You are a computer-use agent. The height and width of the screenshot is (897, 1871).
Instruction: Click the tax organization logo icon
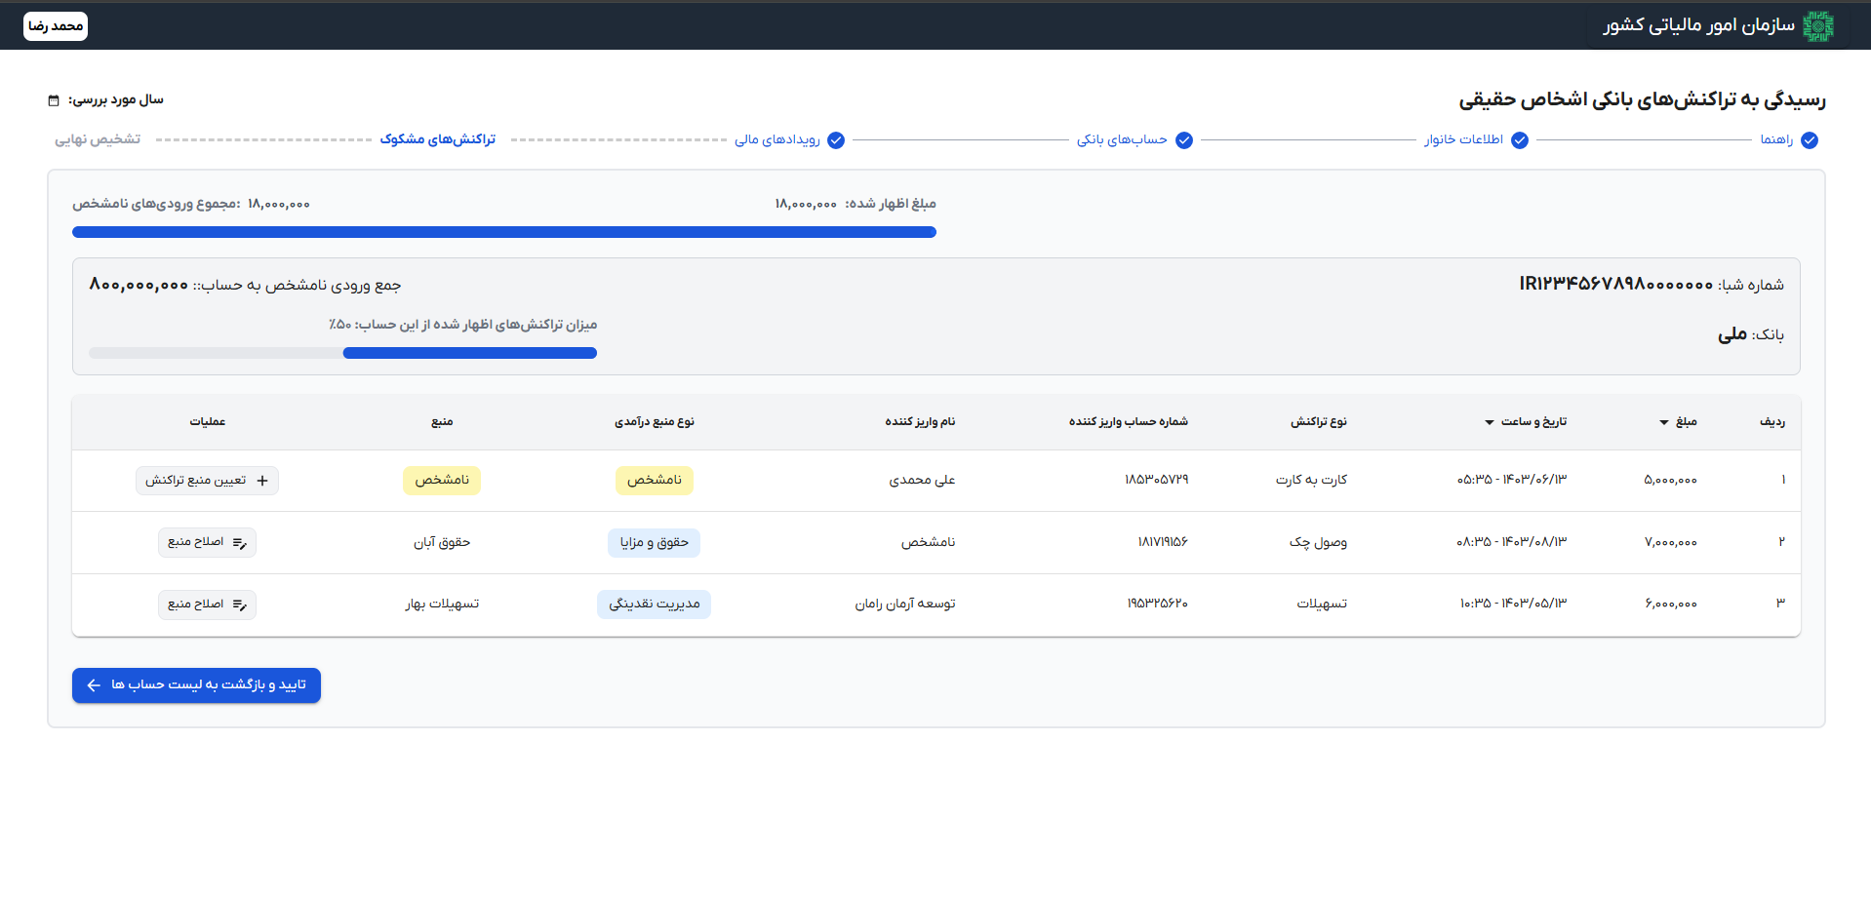[x=1817, y=26]
